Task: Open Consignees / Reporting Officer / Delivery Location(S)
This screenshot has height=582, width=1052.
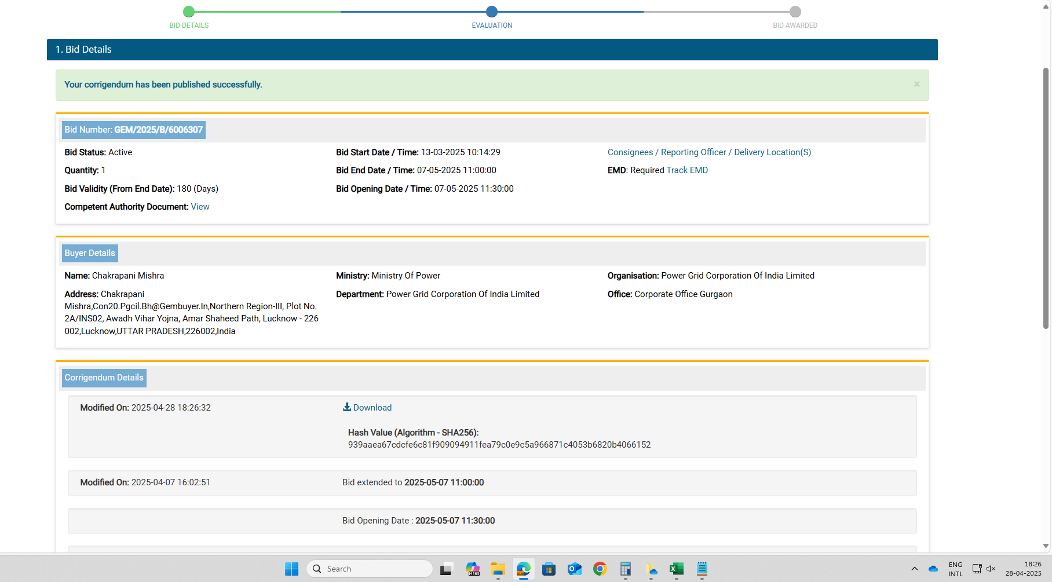Action: pos(709,152)
